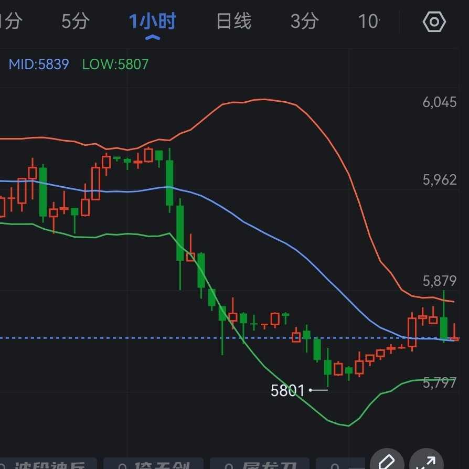Click the 5,962 price axis label
This screenshot has height=469, width=469.
[x=440, y=180]
